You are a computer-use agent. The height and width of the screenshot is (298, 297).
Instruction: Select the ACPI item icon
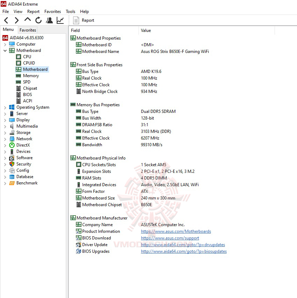point(19,101)
